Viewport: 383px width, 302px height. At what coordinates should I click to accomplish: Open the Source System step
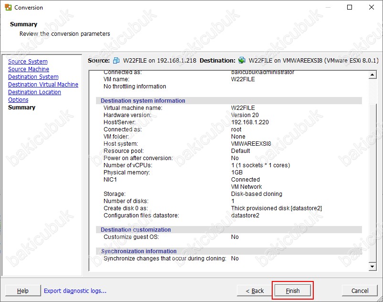[x=28, y=62]
